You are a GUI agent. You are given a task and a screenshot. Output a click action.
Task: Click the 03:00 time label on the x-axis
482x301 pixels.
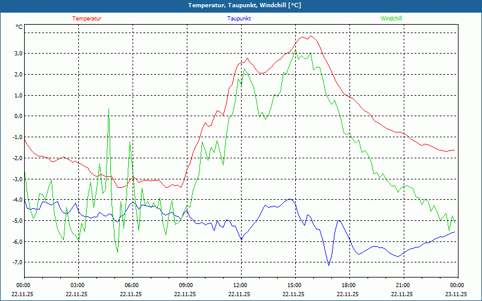coord(78,285)
